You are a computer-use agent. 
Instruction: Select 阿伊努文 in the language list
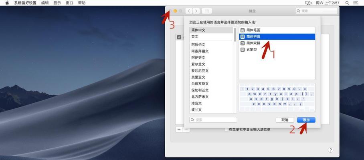211,58
